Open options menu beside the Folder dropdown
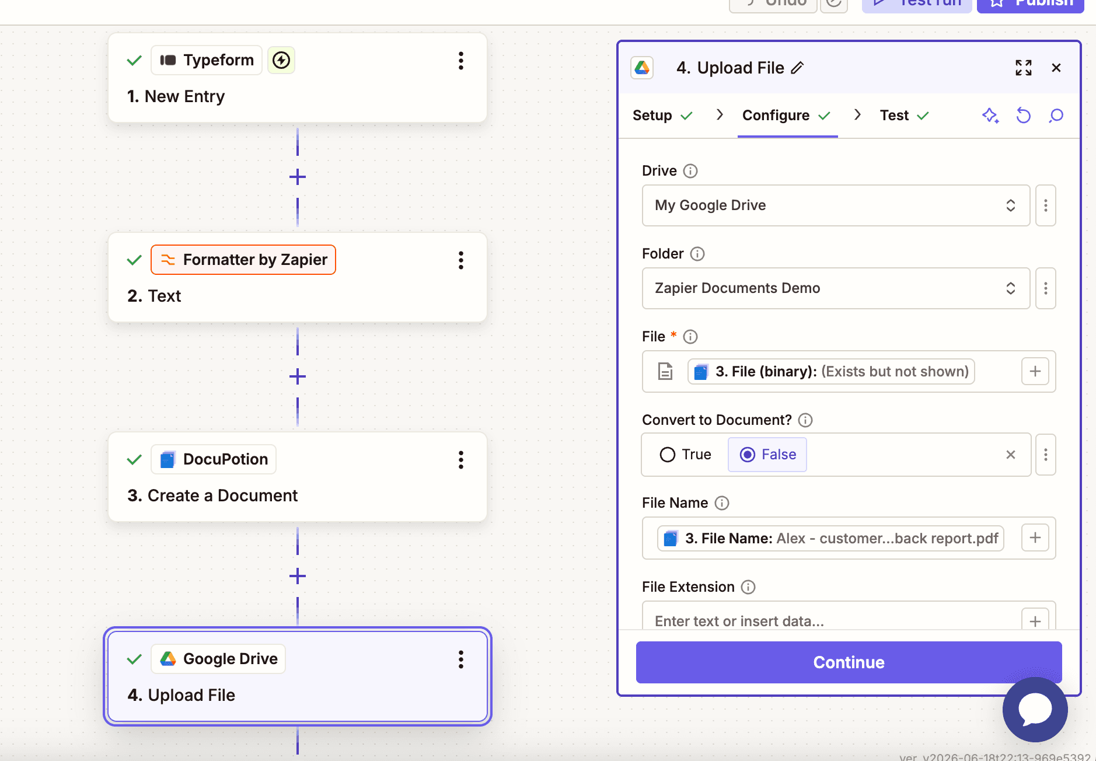 click(x=1046, y=288)
